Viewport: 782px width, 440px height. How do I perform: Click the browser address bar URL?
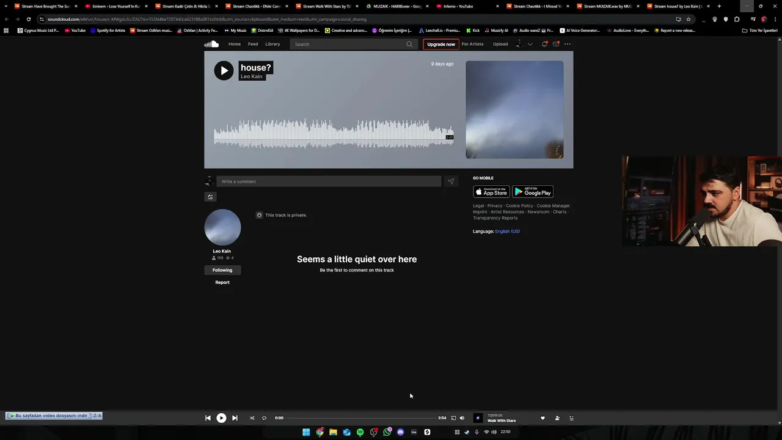[207, 19]
